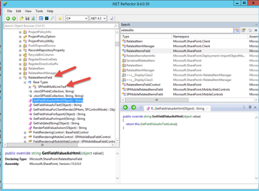Click the tree's vertical scroll down arrow
259x191 pixels.
pos(117,140)
